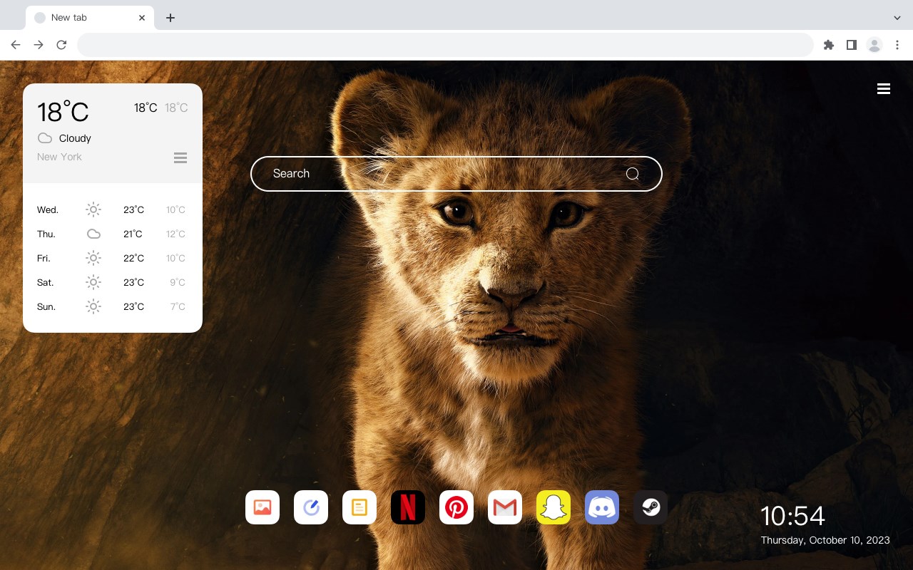
Task: Click the Fri. forecast day label
Action: tap(44, 258)
